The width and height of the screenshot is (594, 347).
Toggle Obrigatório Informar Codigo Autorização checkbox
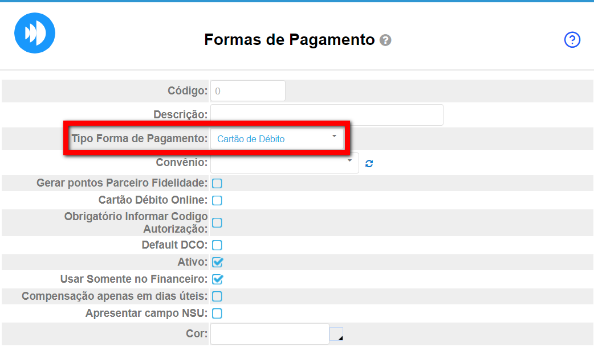click(x=217, y=222)
